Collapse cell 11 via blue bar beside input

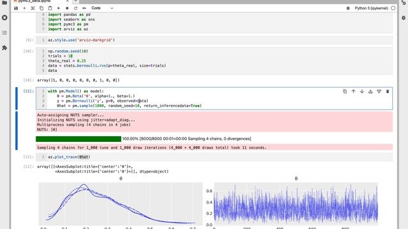click(17, 99)
